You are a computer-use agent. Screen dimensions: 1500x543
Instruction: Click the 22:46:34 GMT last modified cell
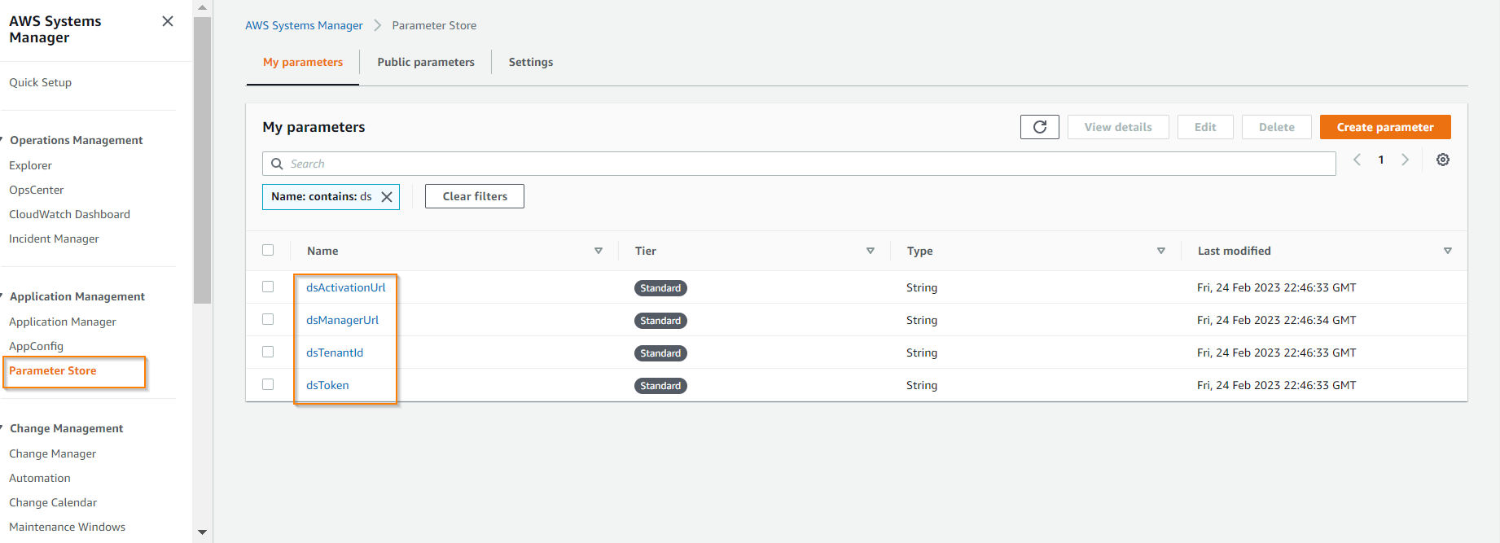coord(1276,320)
